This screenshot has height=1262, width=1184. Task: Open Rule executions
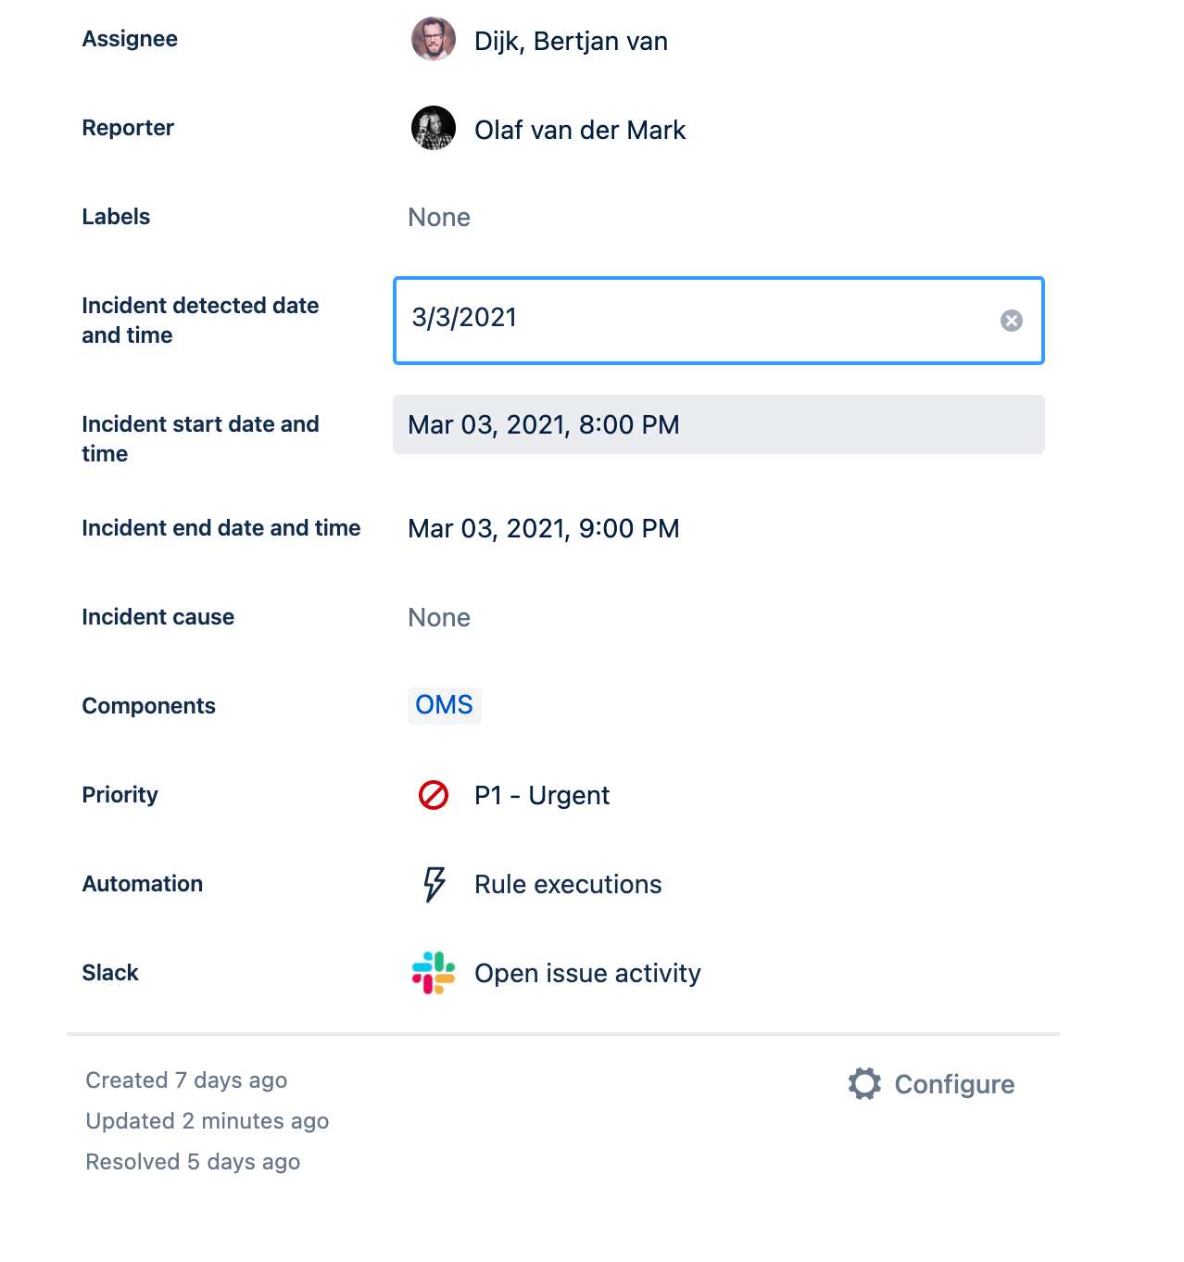(568, 884)
